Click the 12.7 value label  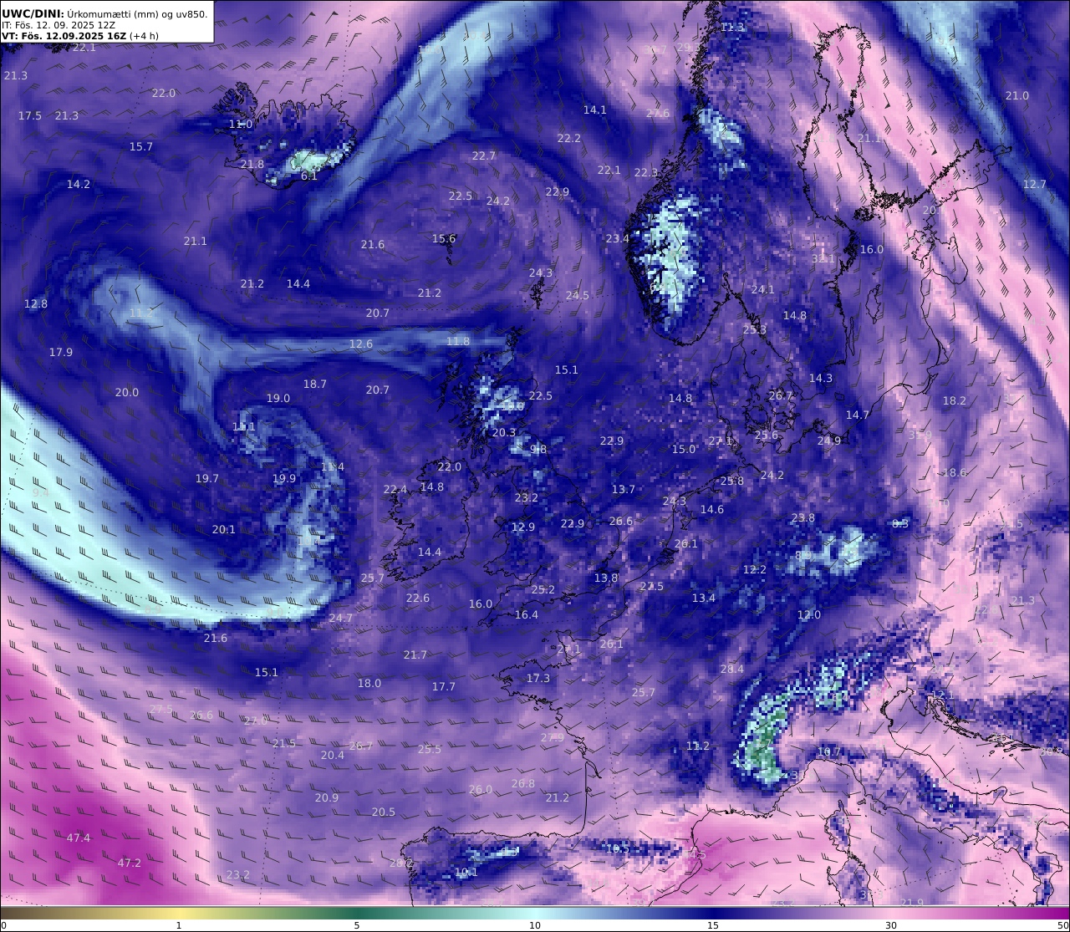pos(1034,184)
